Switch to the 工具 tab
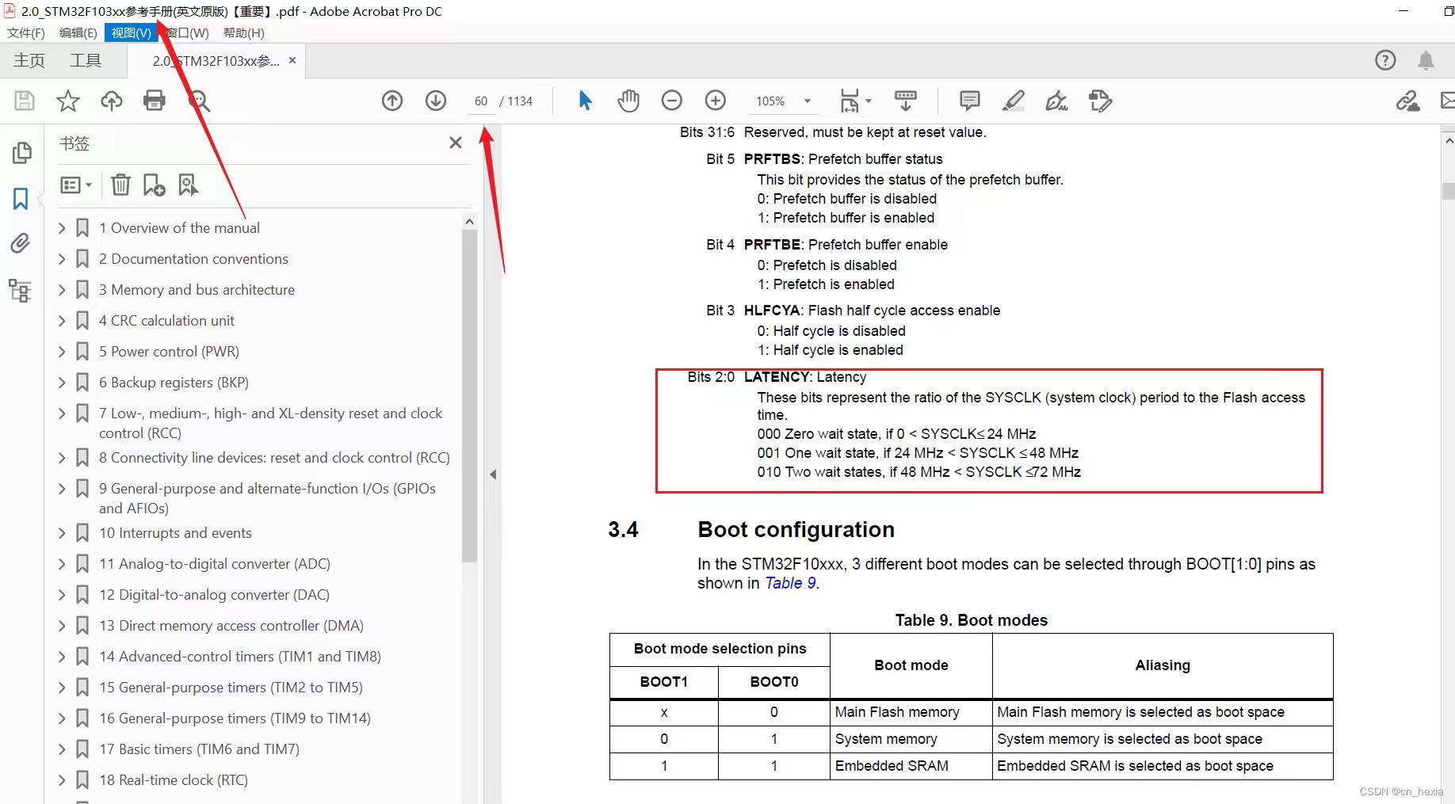Screen dimensions: 1455x804 [x=86, y=60]
